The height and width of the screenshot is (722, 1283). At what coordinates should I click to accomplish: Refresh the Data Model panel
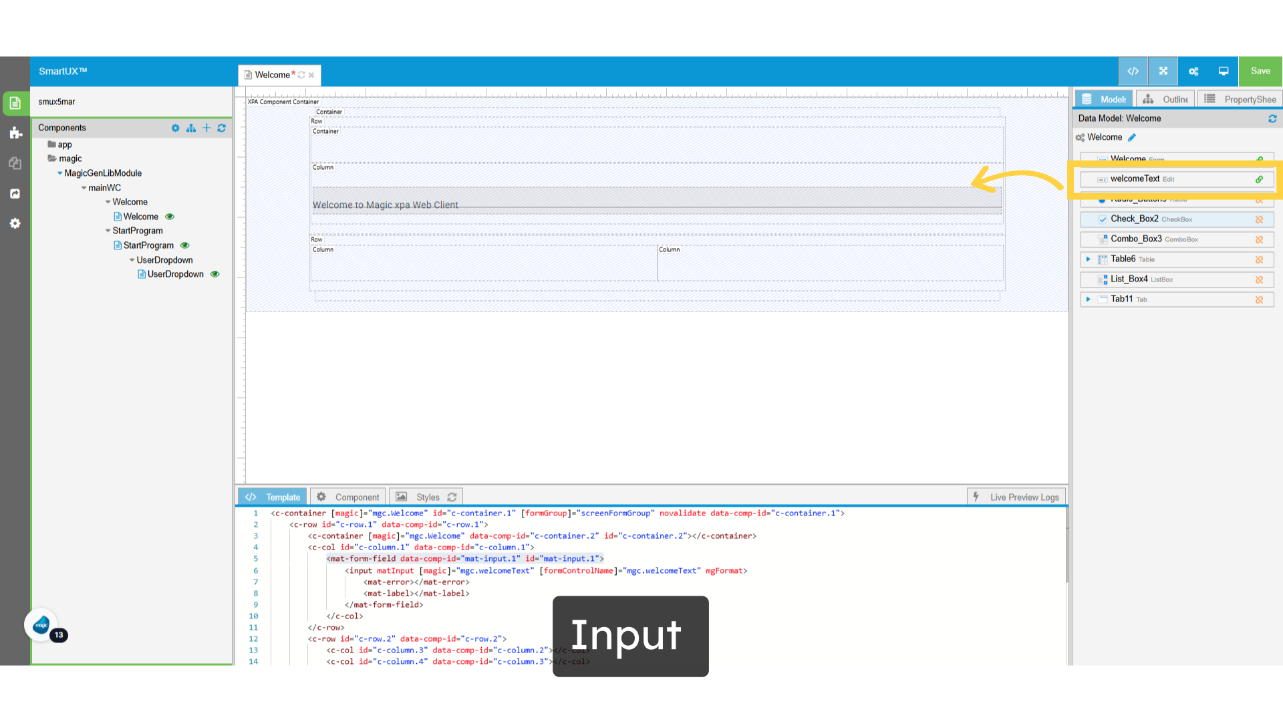[1272, 118]
